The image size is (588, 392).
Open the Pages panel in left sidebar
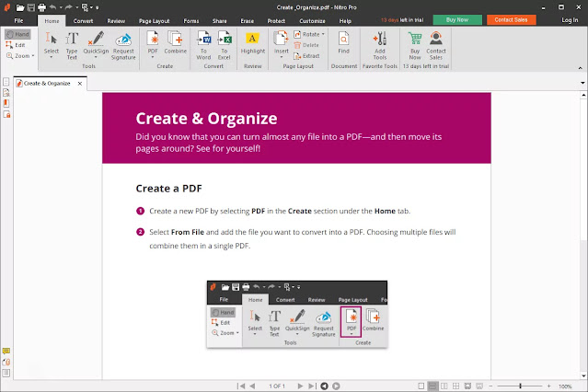click(x=6, y=81)
